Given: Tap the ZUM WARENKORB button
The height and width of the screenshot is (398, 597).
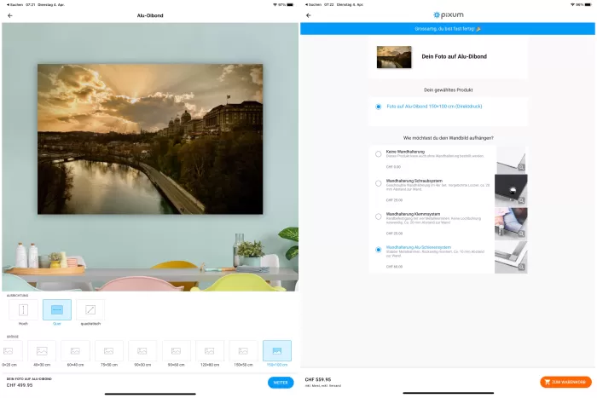Looking at the screenshot, I should (565, 382).
